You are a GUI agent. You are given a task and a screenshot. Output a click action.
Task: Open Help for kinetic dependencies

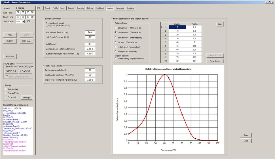click(220, 24)
